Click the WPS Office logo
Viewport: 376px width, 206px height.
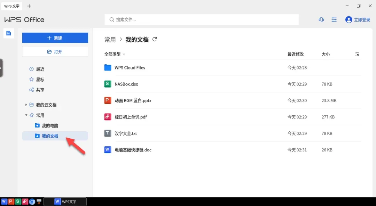coord(24,19)
